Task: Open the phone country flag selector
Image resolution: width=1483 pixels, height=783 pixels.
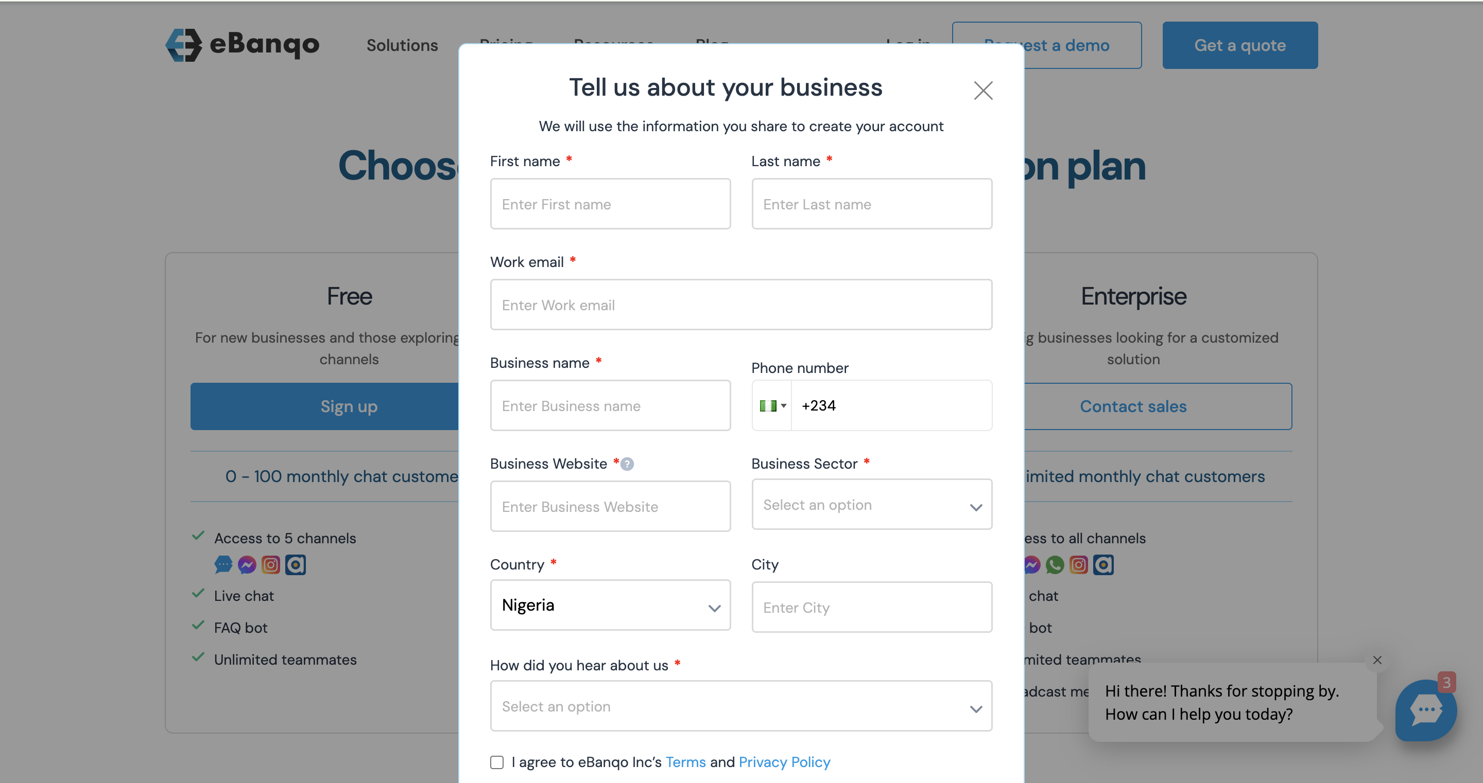Action: 772,405
